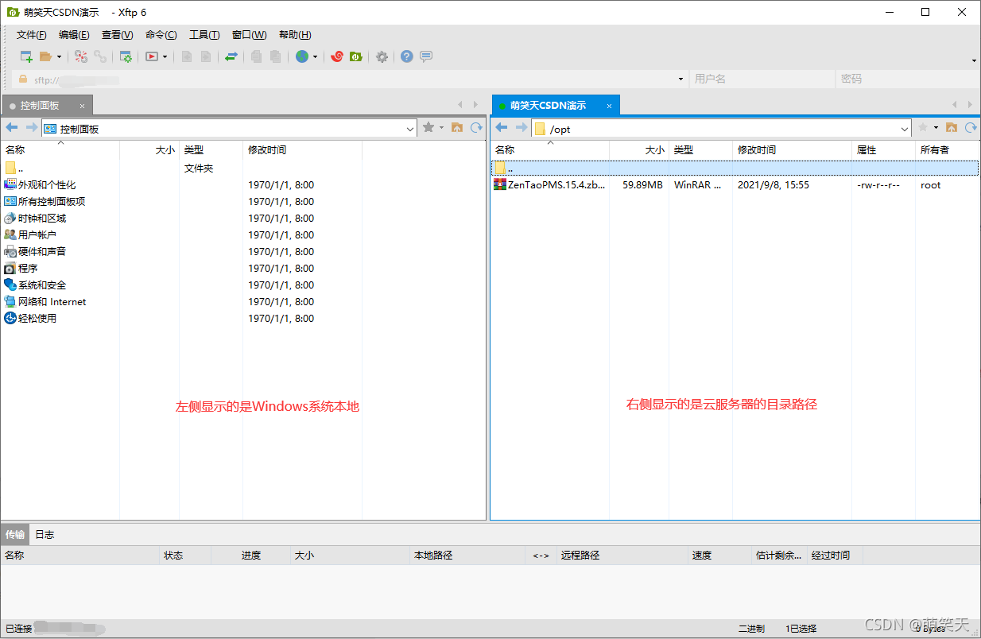Image resolution: width=981 pixels, height=639 pixels.
Task: Click the 密码 input field
Action: pyautogui.click(x=907, y=79)
